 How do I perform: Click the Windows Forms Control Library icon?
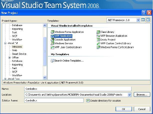[x=98, y=47]
